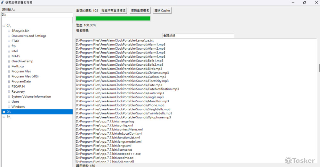Click the 搜尋所有重複檔名 button

point(114,11)
